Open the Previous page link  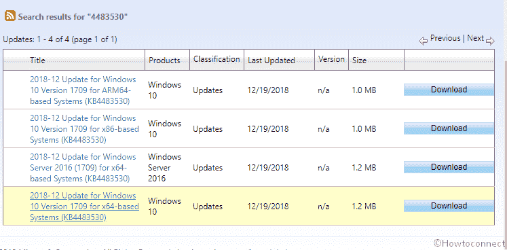click(x=445, y=38)
